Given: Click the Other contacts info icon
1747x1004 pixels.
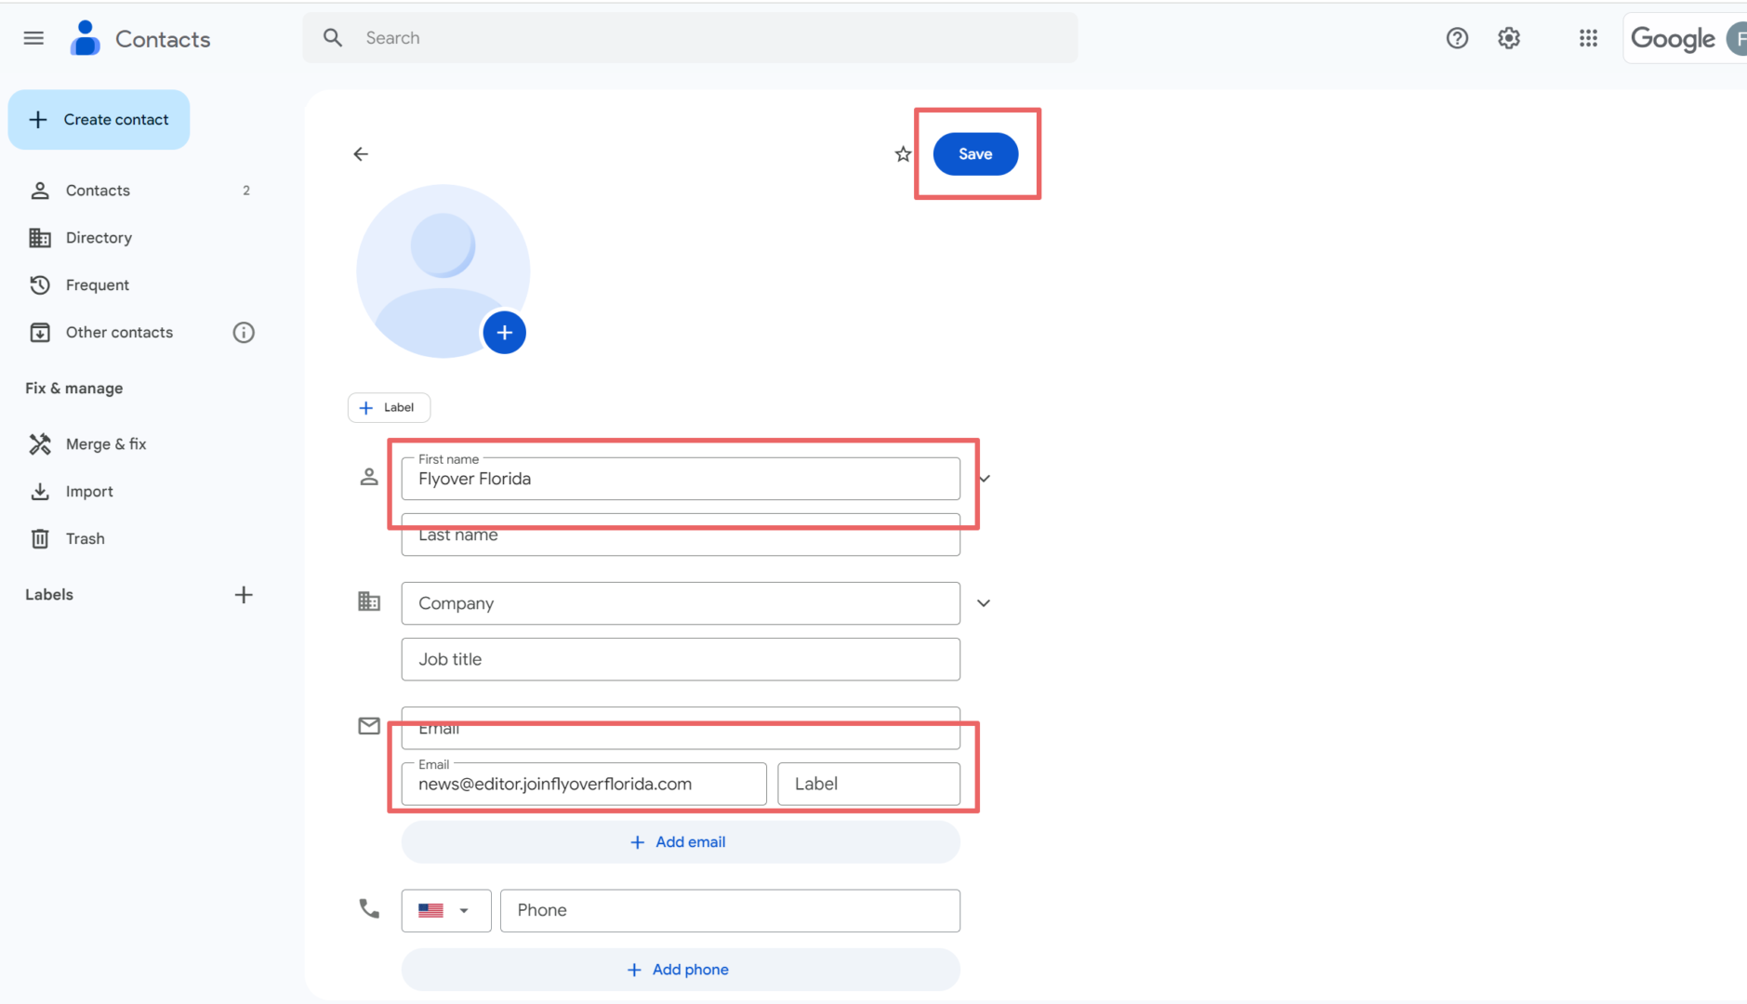Looking at the screenshot, I should pos(244,333).
